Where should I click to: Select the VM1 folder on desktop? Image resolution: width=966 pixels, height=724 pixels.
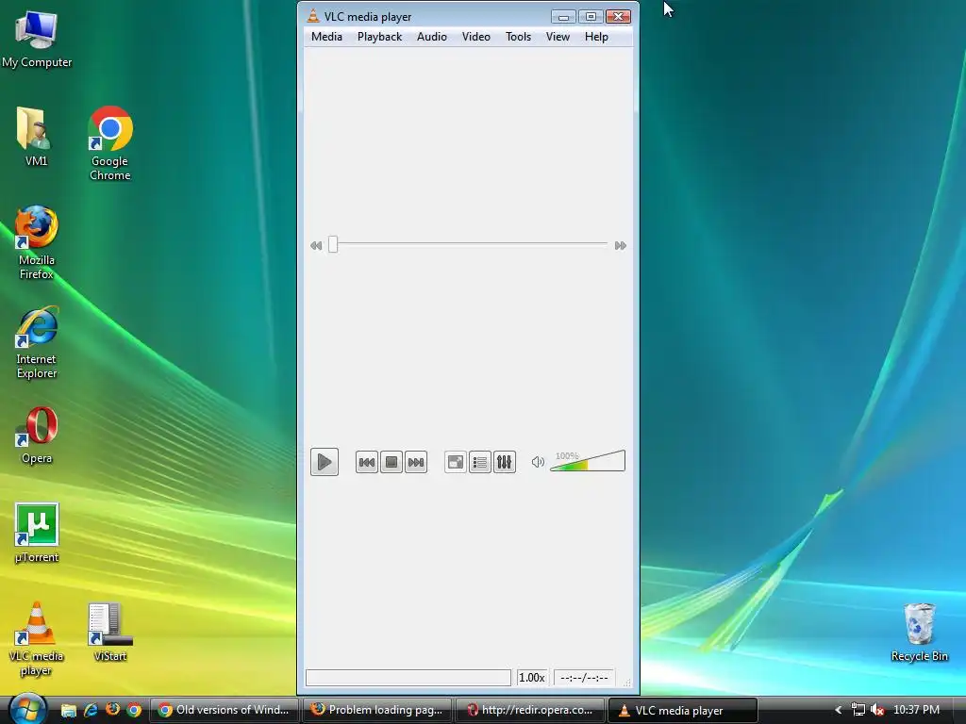point(36,137)
